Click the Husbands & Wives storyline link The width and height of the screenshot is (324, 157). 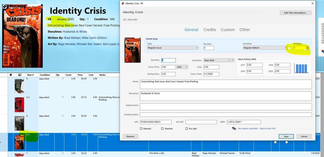[75, 32]
